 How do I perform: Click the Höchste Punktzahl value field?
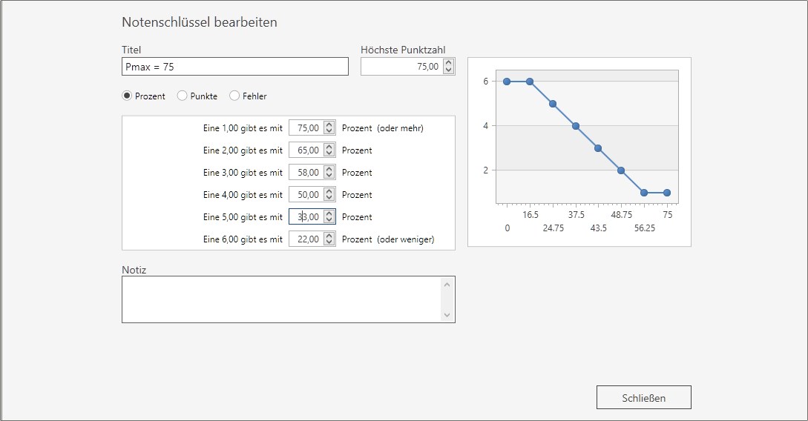click(401, 67)
